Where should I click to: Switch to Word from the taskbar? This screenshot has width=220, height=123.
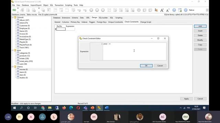[x=107, y=108]
